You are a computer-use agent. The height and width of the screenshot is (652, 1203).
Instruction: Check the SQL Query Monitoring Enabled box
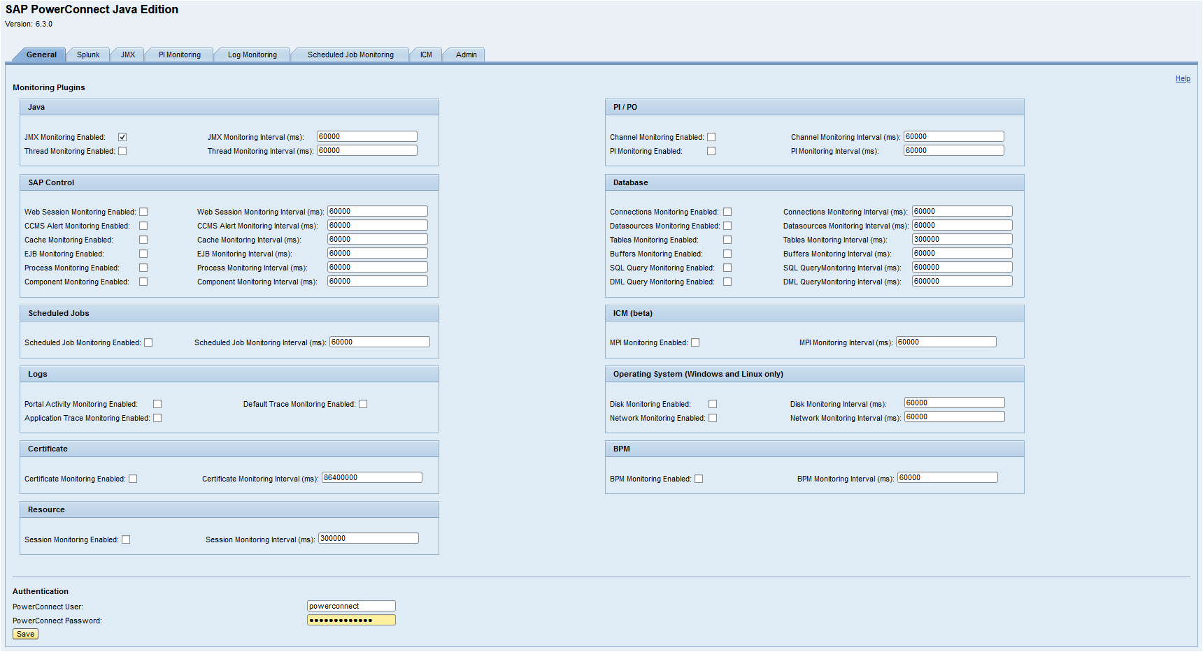(727, 268)
